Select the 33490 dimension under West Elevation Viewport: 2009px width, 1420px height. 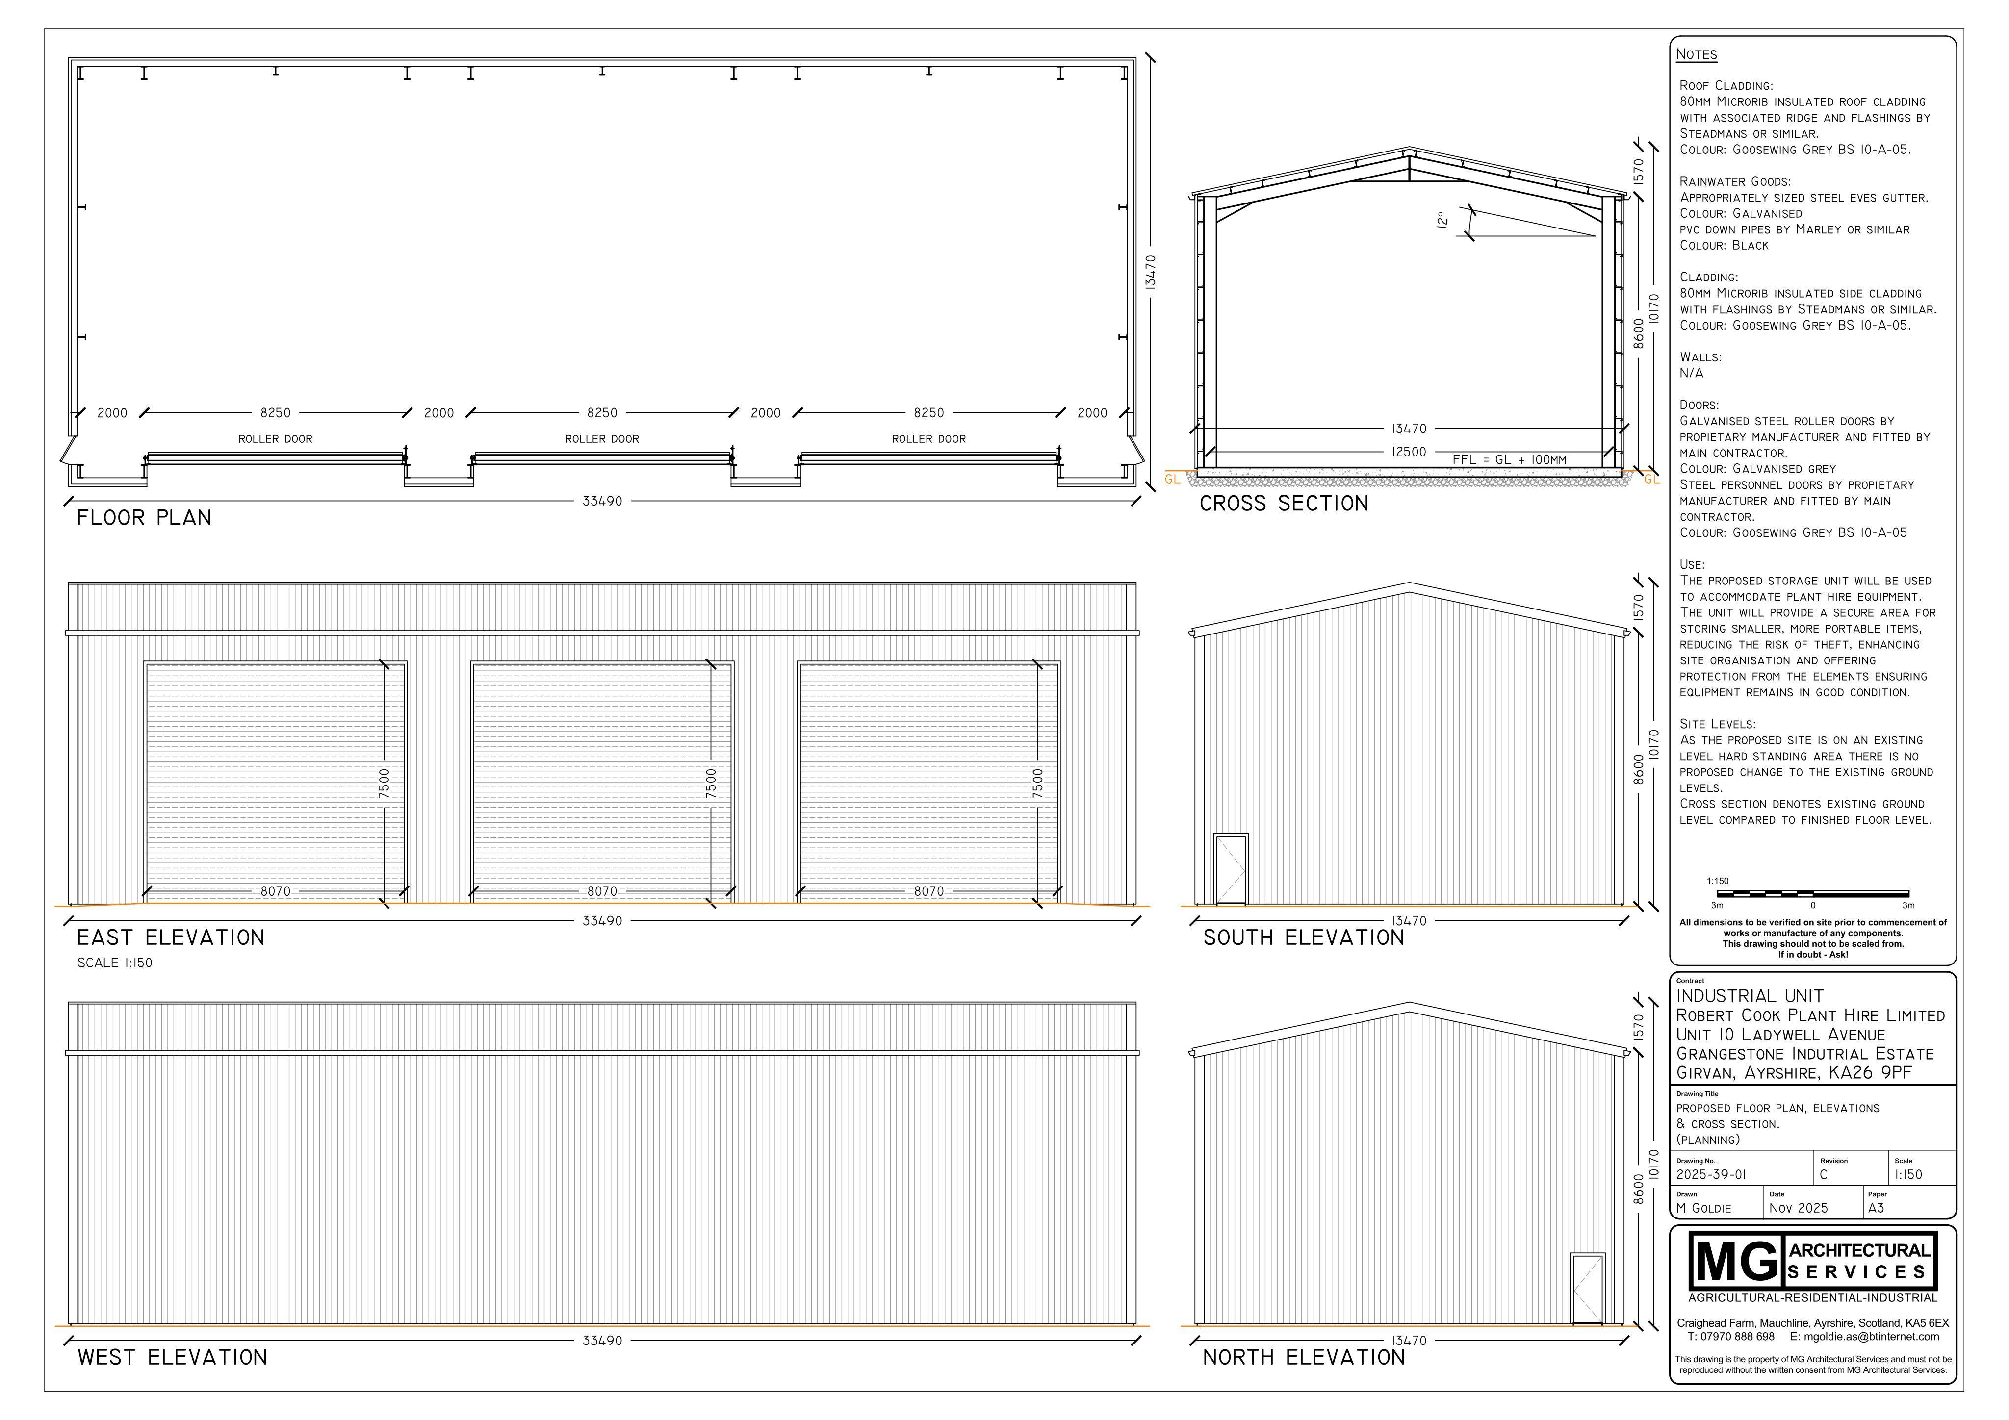602,1341
